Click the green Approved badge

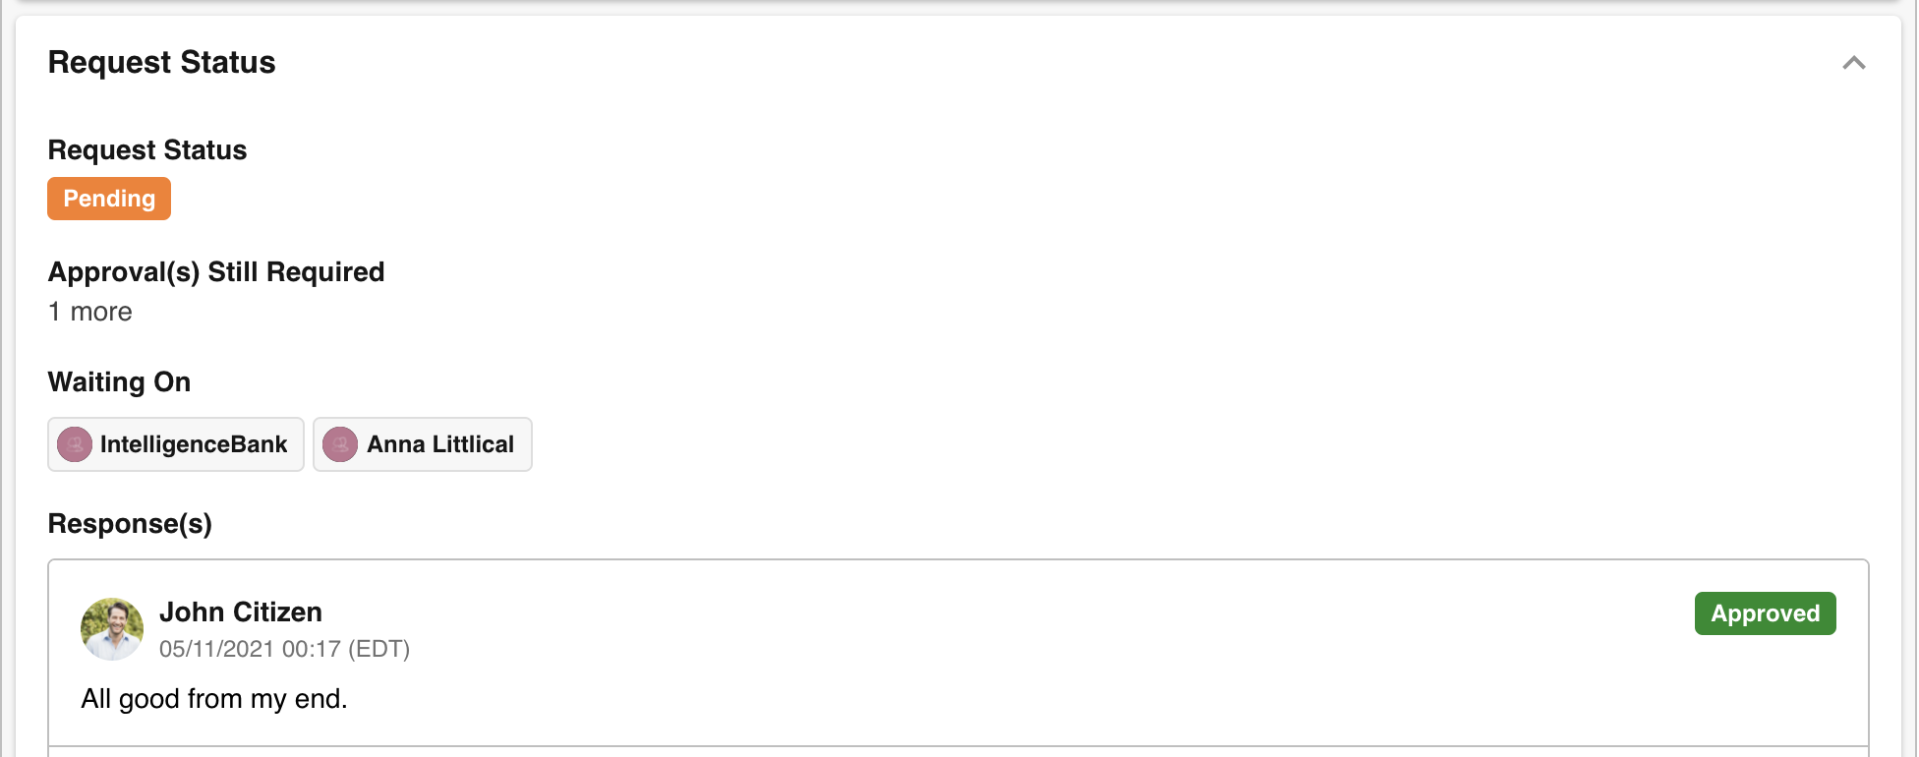1765,613
